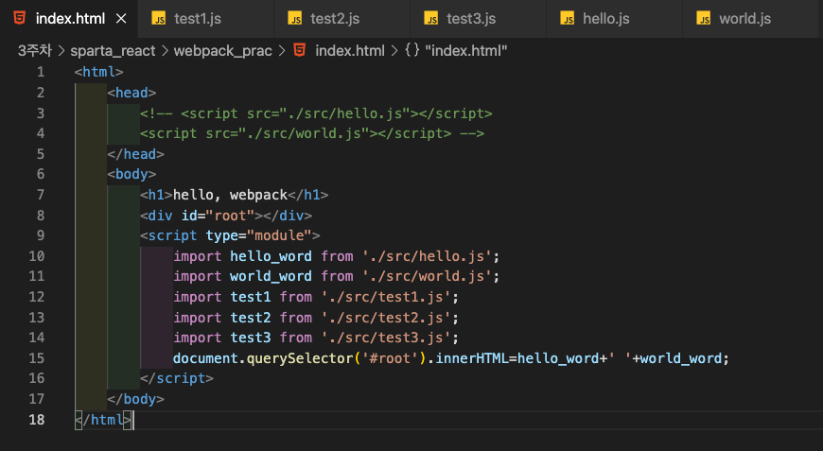Click braces symbol icon in breadcrumb
This screenshot has width=823, height=451.
coord(412,50)
